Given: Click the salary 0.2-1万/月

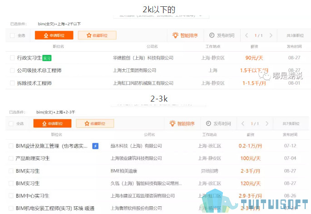Looking at the screenshot, I should coord(250,146).
